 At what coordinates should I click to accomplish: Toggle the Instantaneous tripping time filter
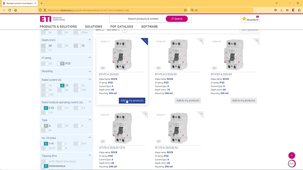(45, 166)
